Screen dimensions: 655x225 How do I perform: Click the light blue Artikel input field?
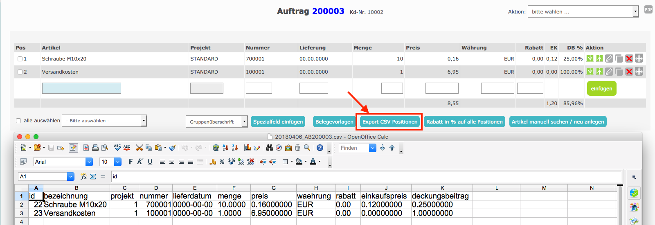(81, 88)
